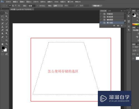Open the 样式 style dropdown
The image size is (139, 109).
(x=58, y=6)
